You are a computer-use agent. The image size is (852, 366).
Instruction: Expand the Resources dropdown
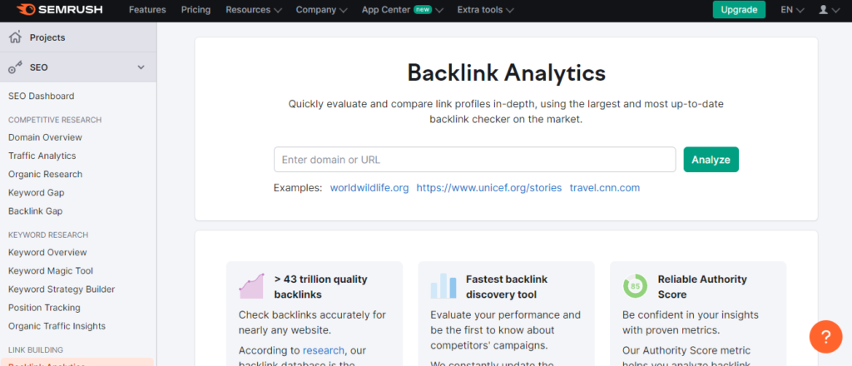[x=254, y=10]
